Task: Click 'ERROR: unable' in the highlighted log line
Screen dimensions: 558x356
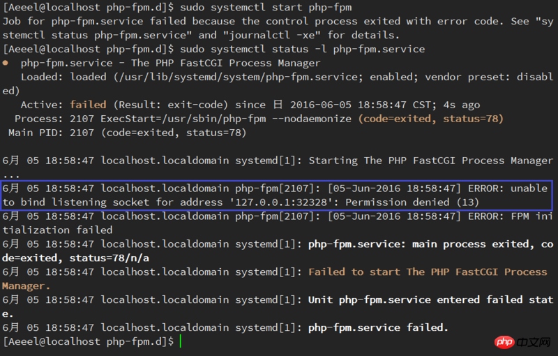Action: 508,188
